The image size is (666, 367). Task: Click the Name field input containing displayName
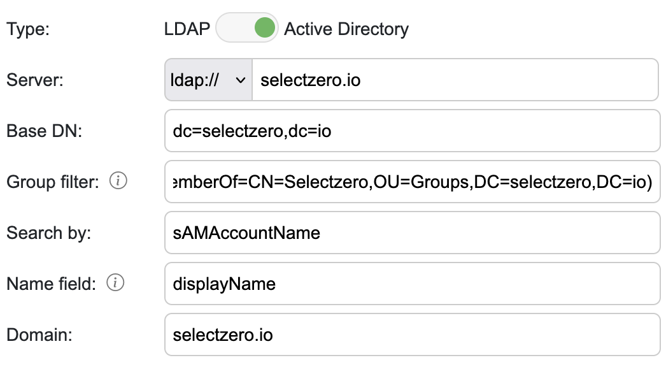click(x=411, y=284)
